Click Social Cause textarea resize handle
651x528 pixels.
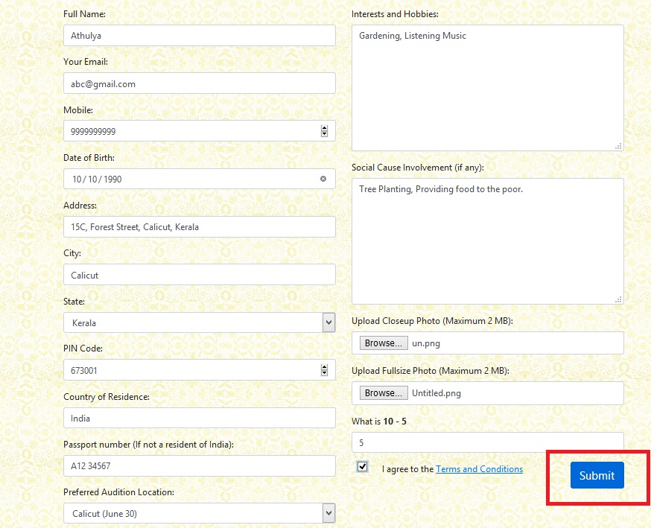pos(618,299)
